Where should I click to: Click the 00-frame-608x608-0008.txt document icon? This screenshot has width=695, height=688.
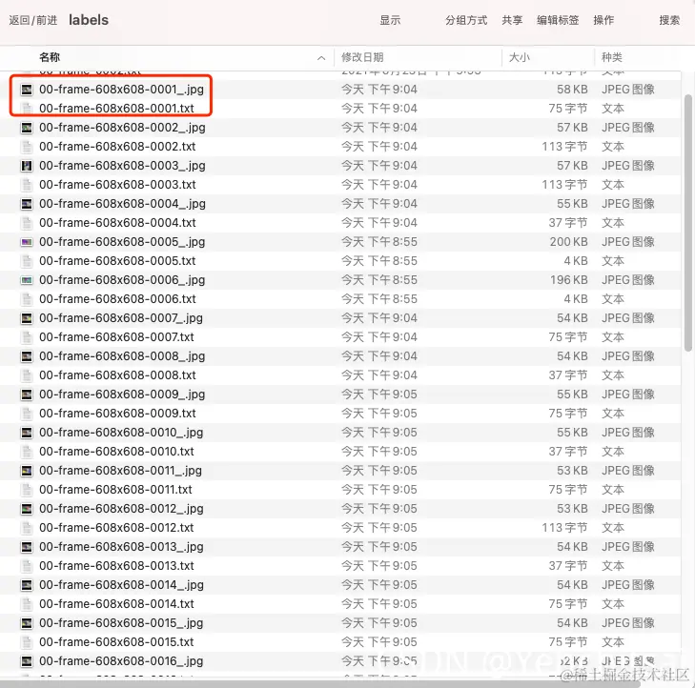[x=27, y=375]
